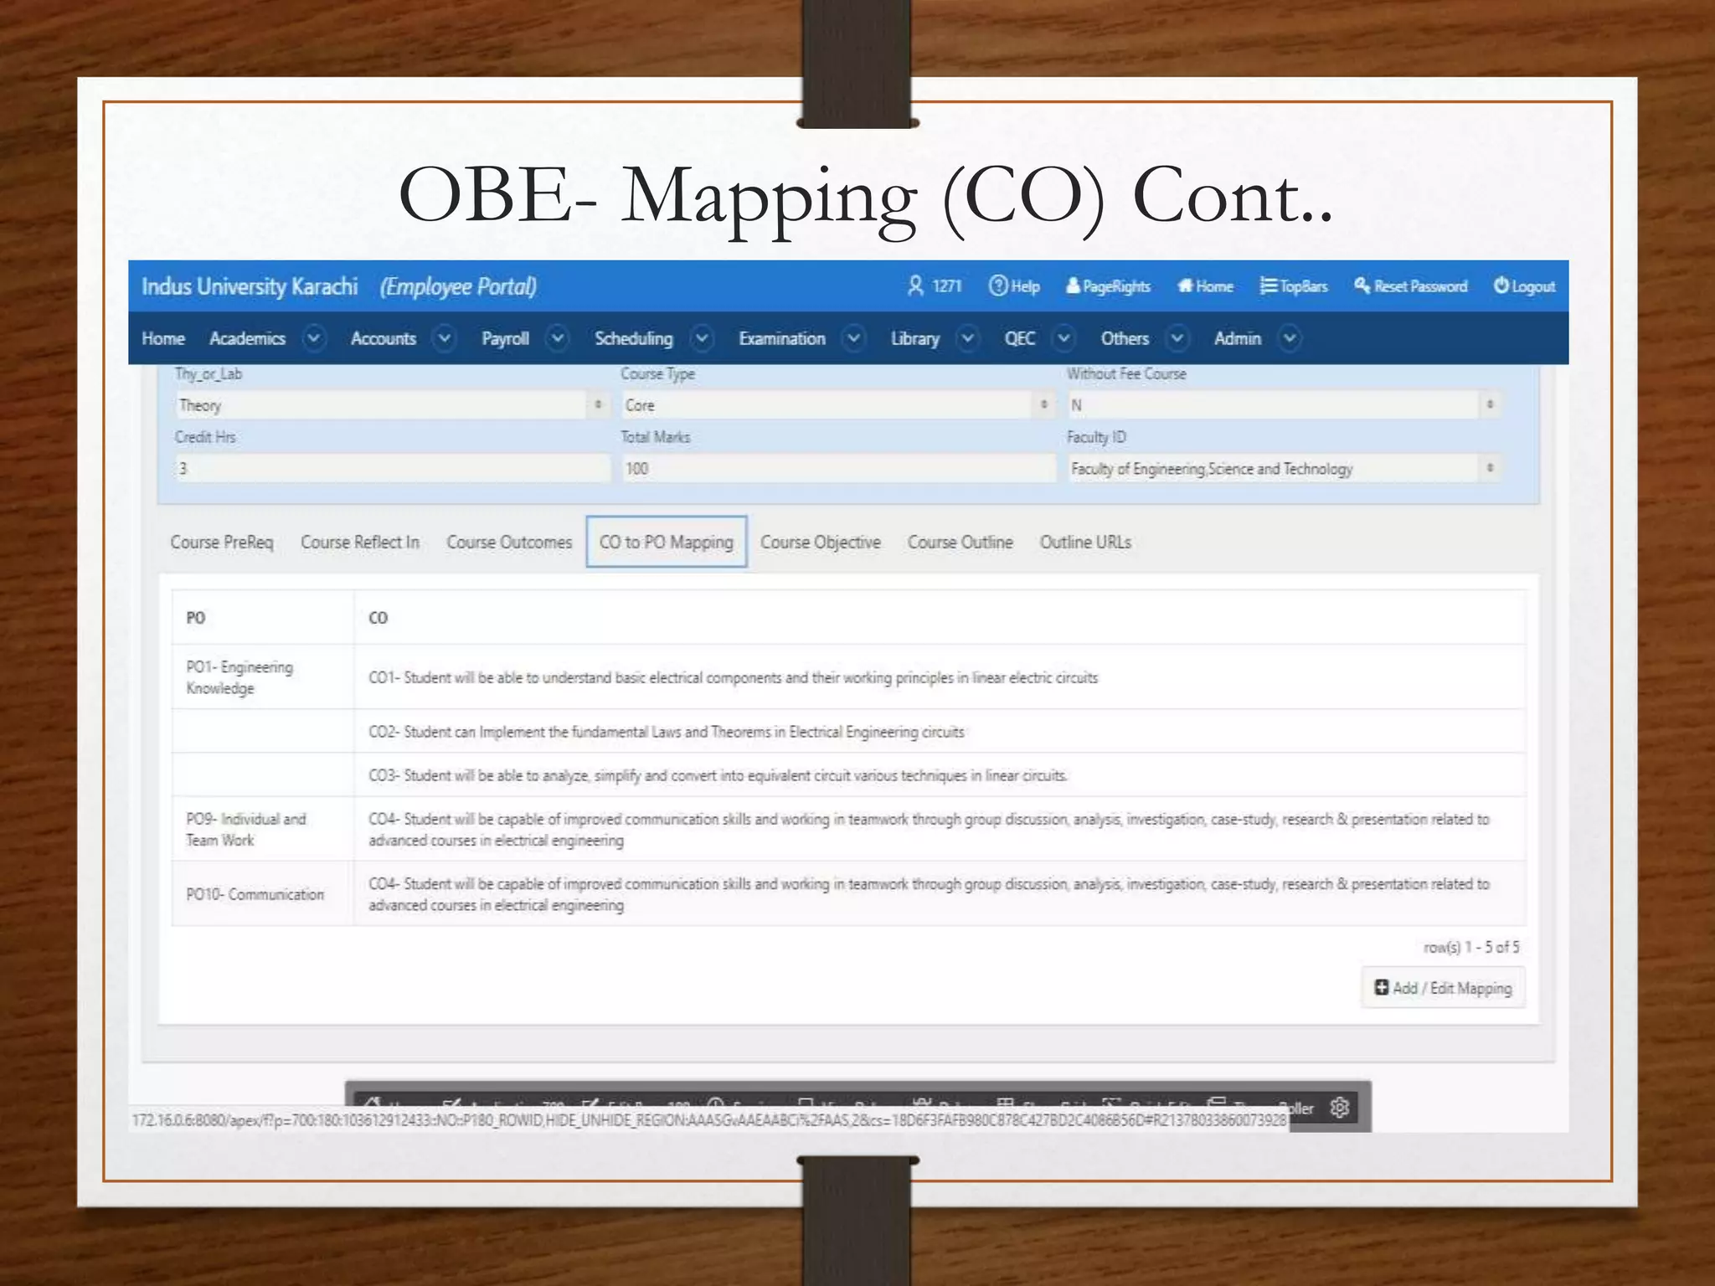Switch to the Course Objective tab
The height and width of the screenshot is (1286, 1715).
click(x=821, y=542)
